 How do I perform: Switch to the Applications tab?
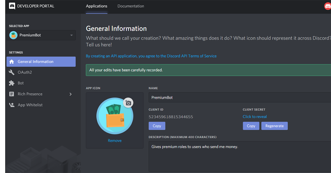[x=97, y=6]
